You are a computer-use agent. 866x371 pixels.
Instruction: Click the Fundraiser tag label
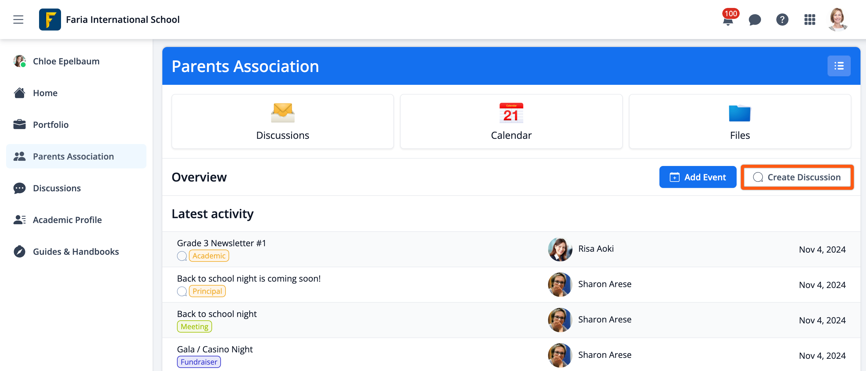click(199, 362)
